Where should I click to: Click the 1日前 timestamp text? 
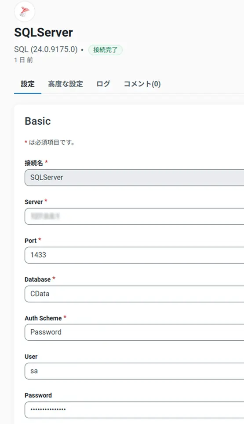tap(23, 60)
